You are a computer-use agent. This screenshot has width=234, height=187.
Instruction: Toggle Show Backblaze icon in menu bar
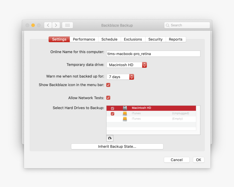point(108,85)
